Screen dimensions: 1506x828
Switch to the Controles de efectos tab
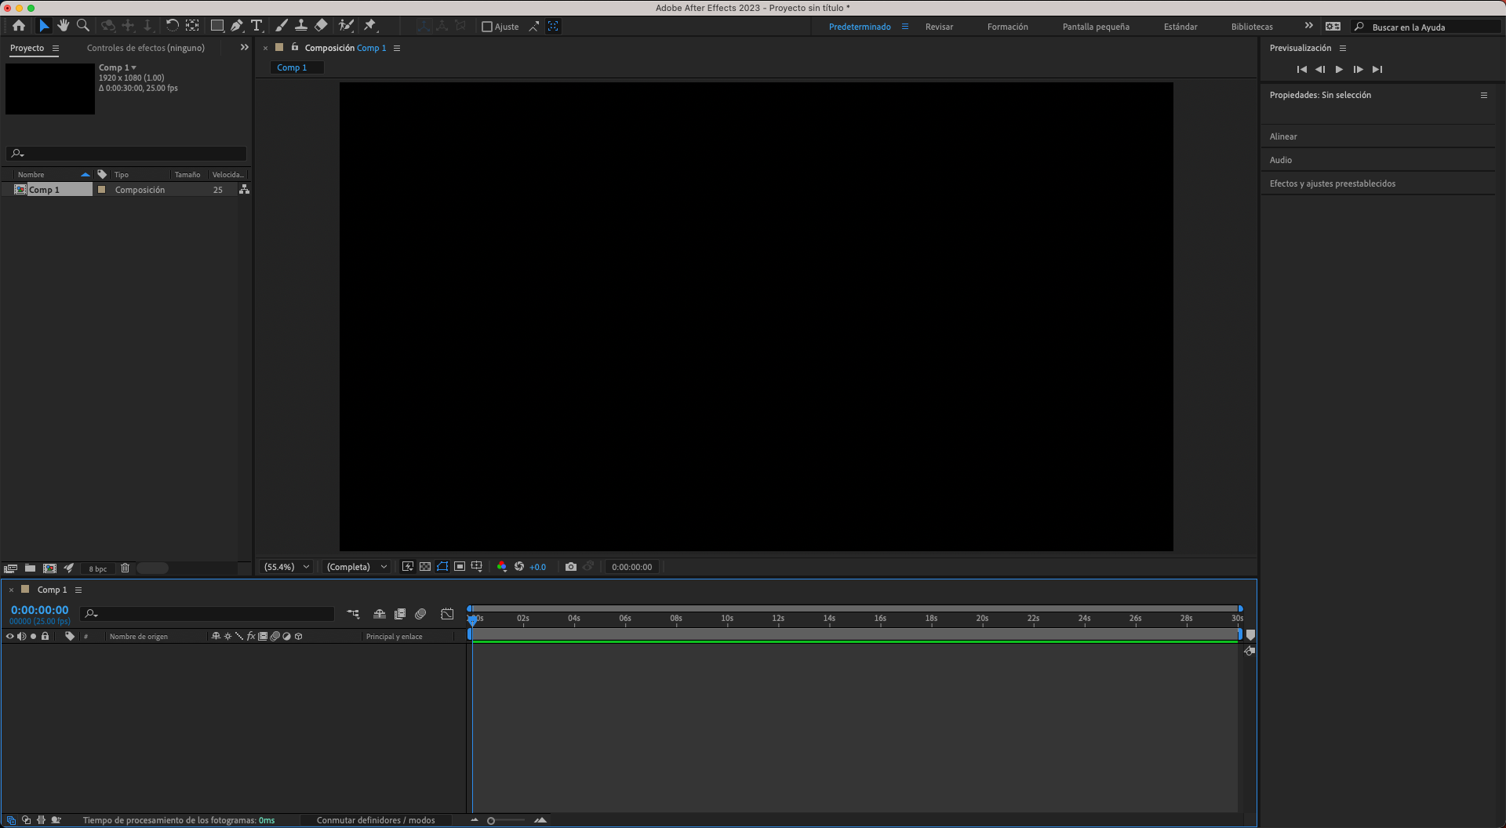(146, 47)
